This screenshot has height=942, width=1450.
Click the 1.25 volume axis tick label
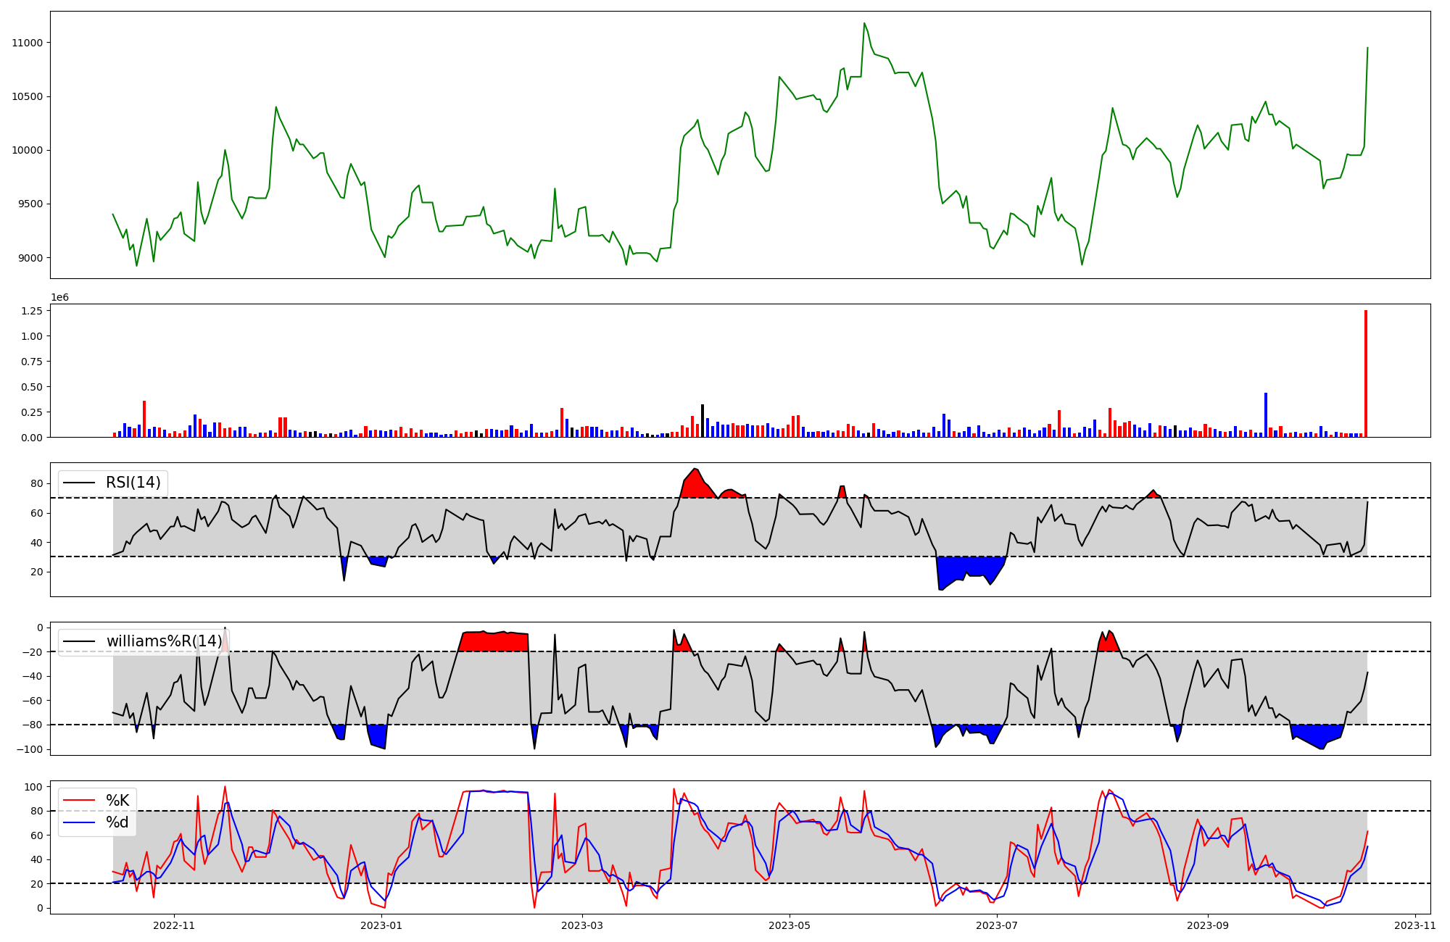[x=33, y=311]
